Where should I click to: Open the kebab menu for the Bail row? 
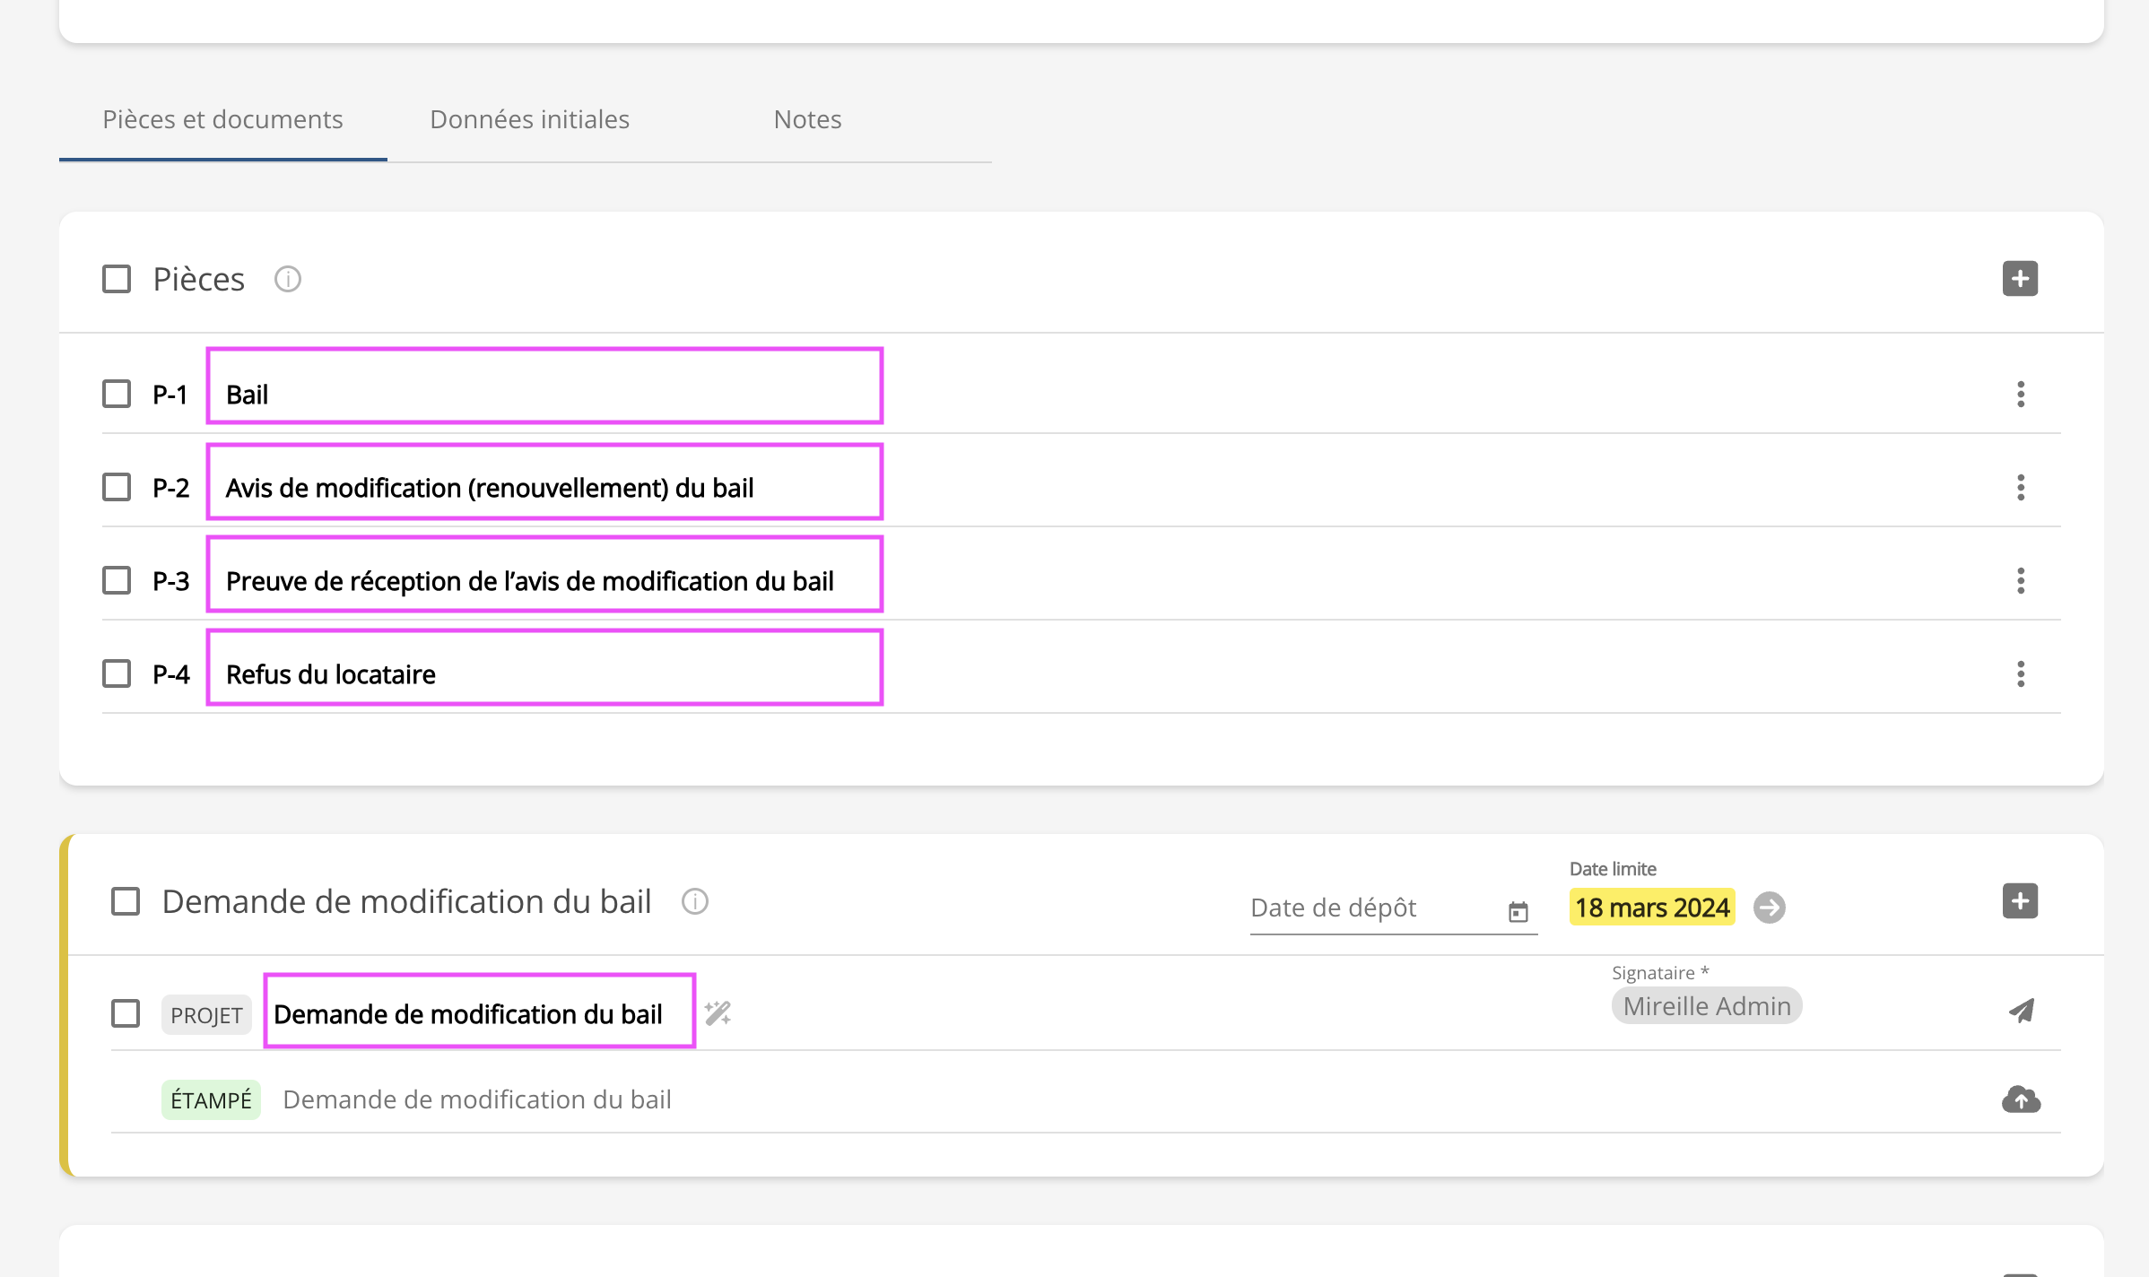[2021, 394]
